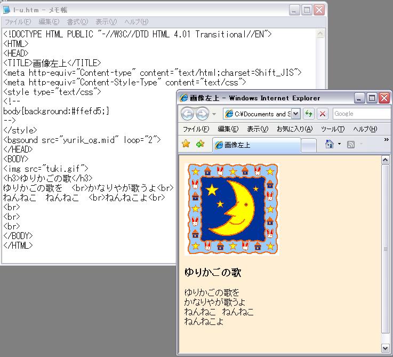
Task: Click IE page scrollbar up arrow
Action: pos(385,160)
